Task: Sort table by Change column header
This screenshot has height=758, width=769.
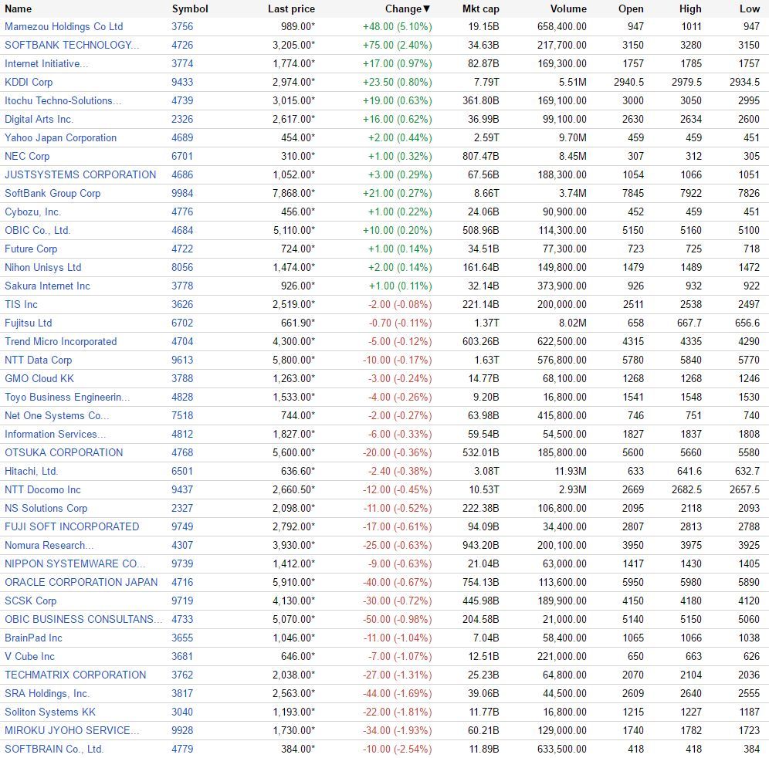Action: click(x=408, y=8)
